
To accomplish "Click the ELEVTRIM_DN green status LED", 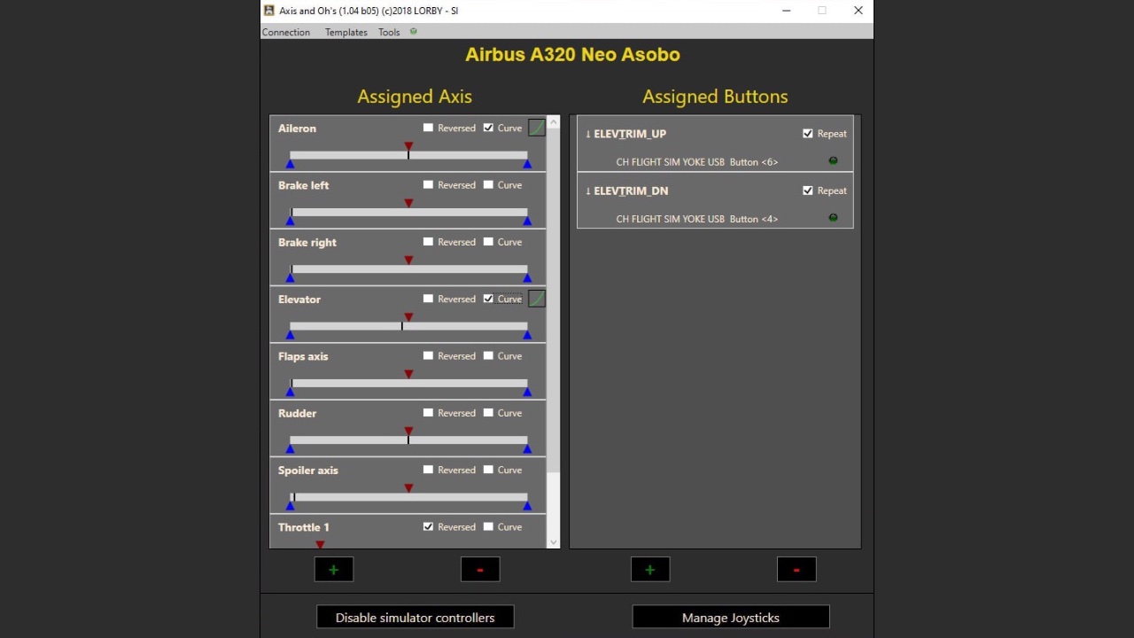I will [x=833, y=218].
